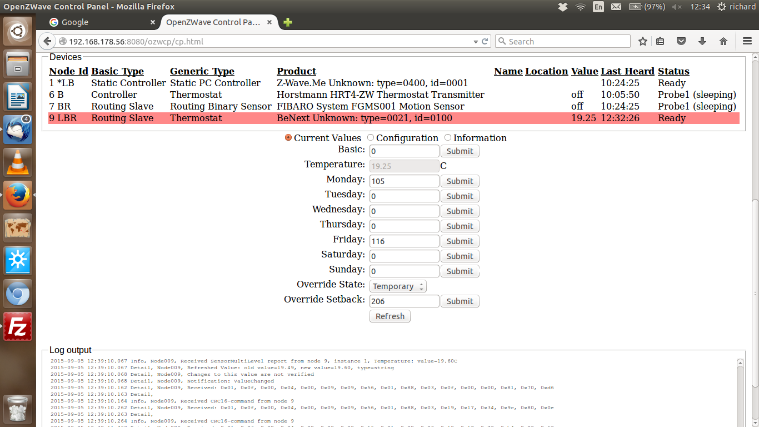759x427 pixels.
Task: Select the Configuration radio button
Action: (371, 138)
